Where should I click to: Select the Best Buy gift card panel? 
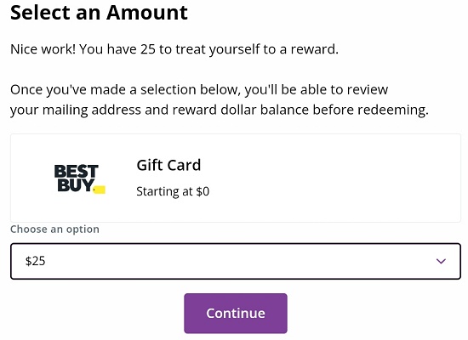coord(236,178)
